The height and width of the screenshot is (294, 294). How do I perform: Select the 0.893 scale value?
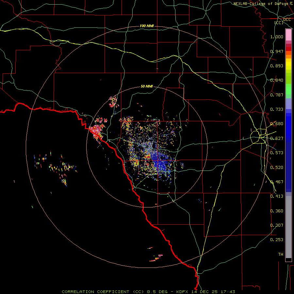pos(277,66)
